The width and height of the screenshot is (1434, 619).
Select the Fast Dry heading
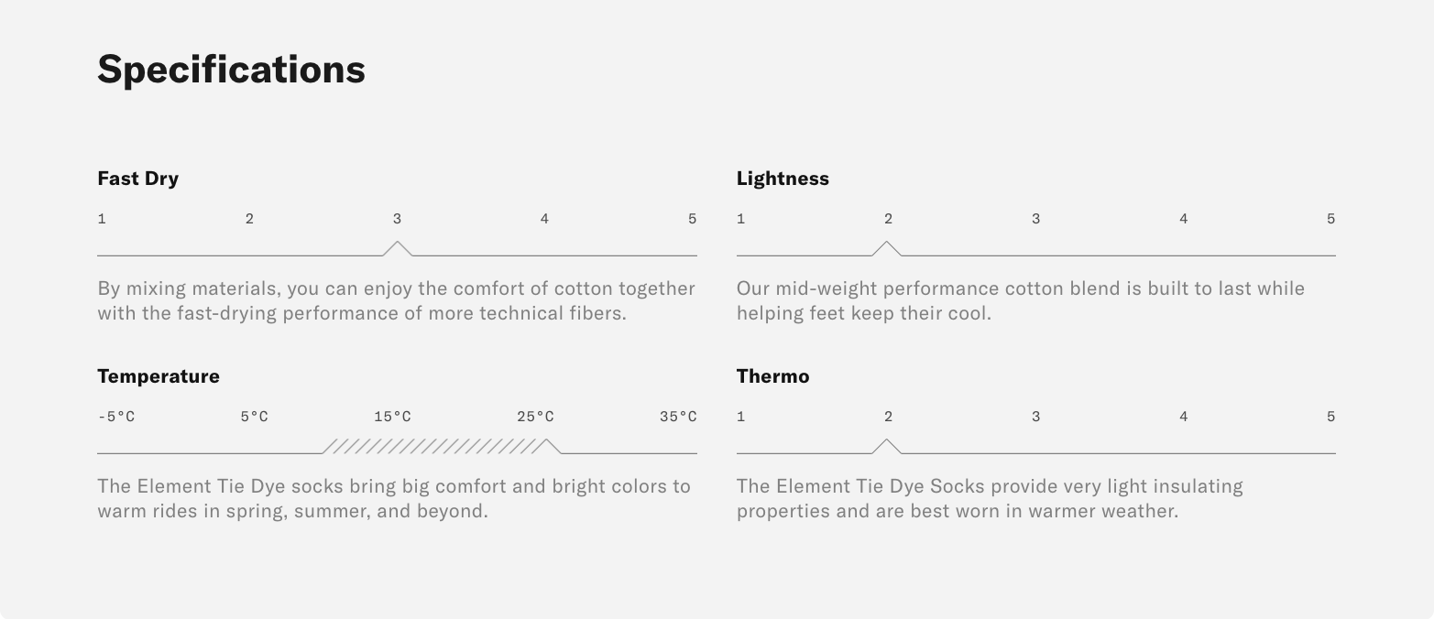137,179
